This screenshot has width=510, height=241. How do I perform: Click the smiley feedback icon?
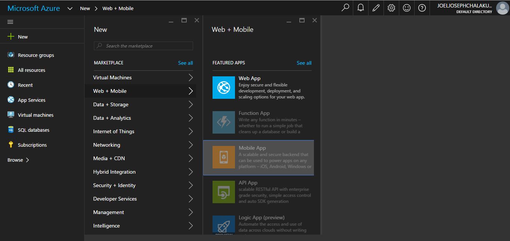pos(407,7)
